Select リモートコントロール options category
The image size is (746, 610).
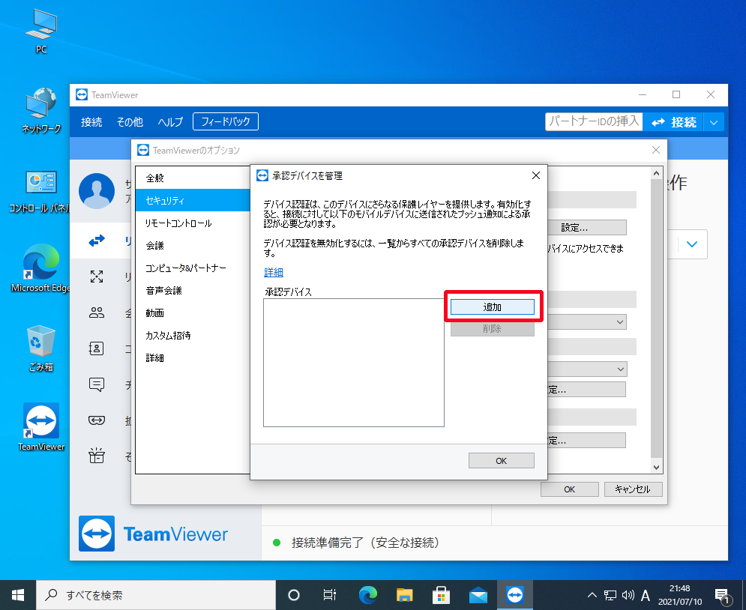178,223
